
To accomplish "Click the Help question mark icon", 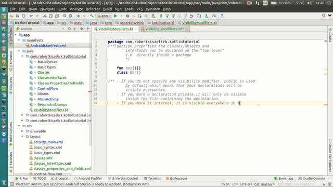I will click(x=222, y=16).
